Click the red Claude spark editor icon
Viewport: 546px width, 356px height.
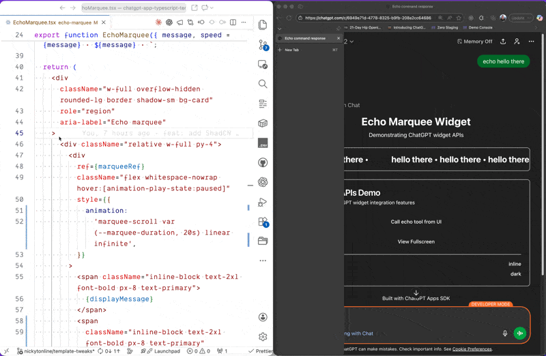coord(158,23)
